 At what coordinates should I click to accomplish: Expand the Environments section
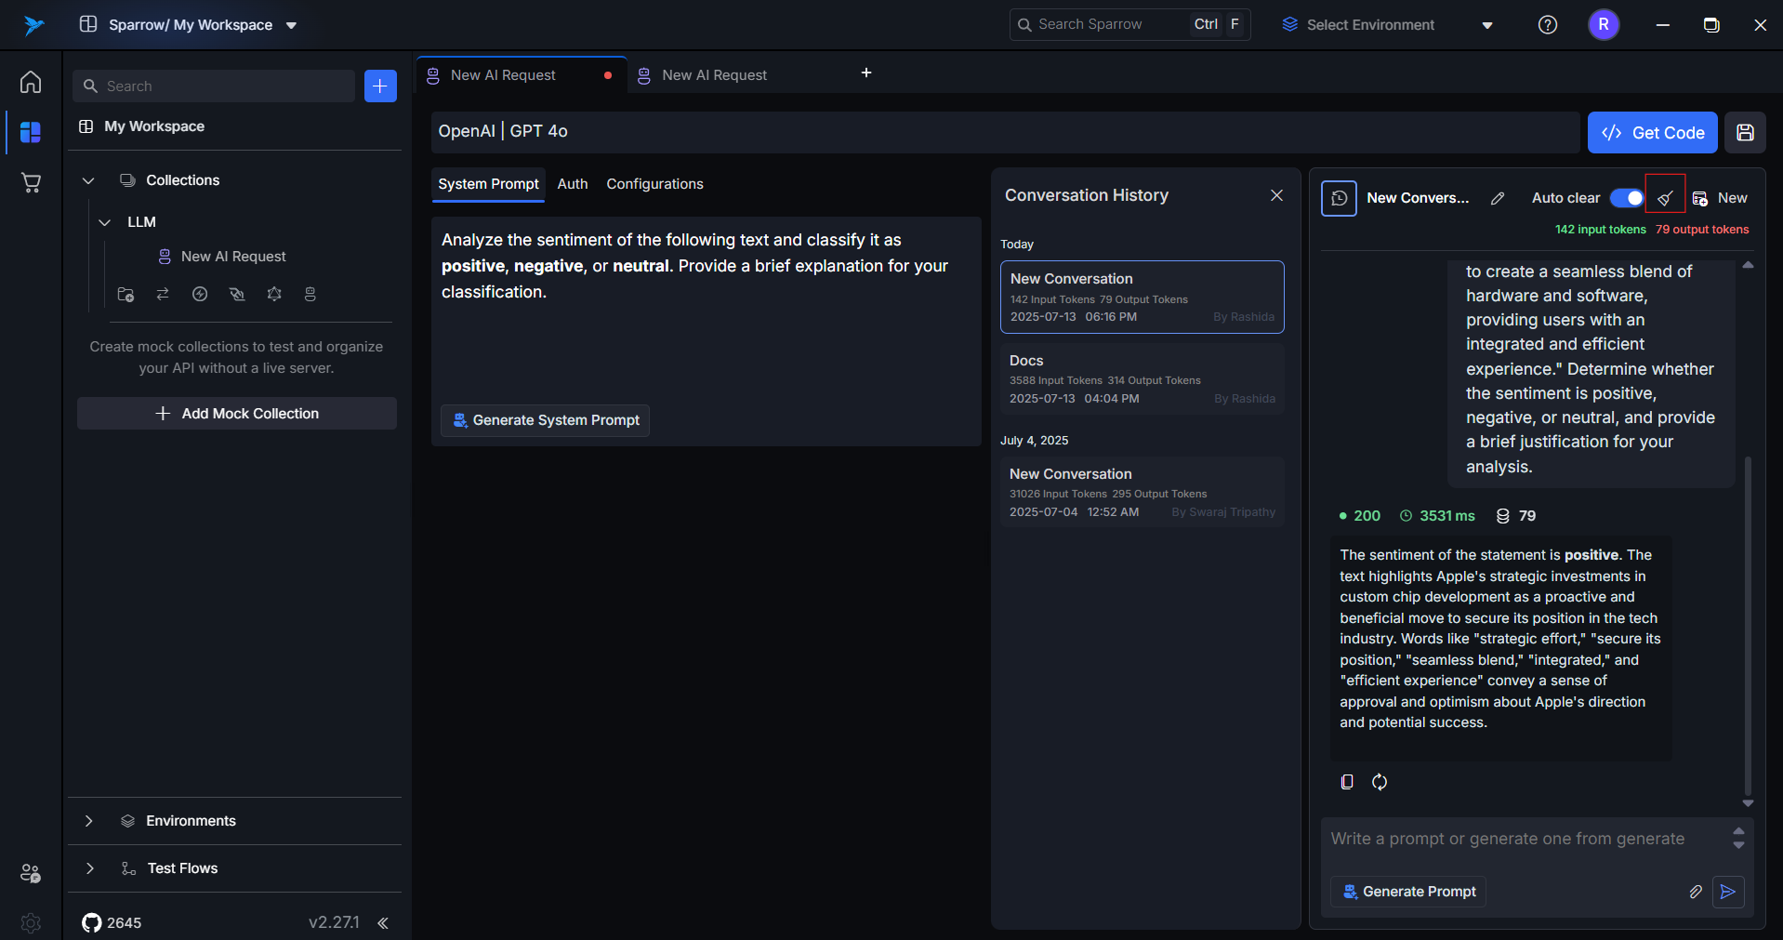88,821
